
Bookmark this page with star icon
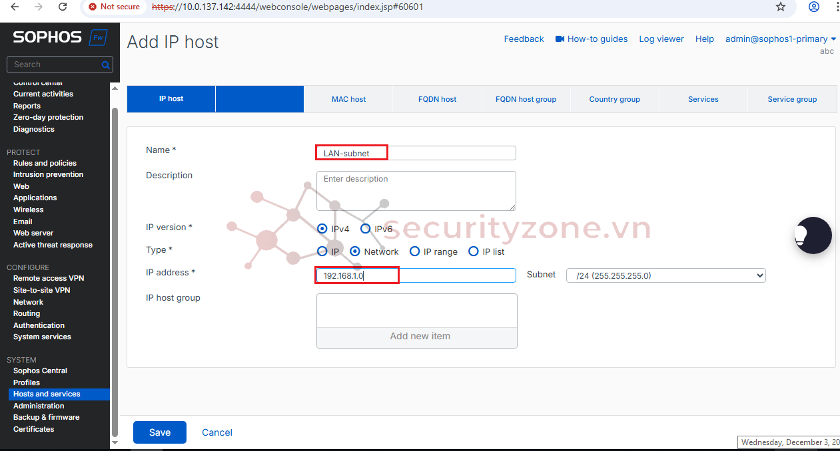pyautogui.click(x=781, y=7)
